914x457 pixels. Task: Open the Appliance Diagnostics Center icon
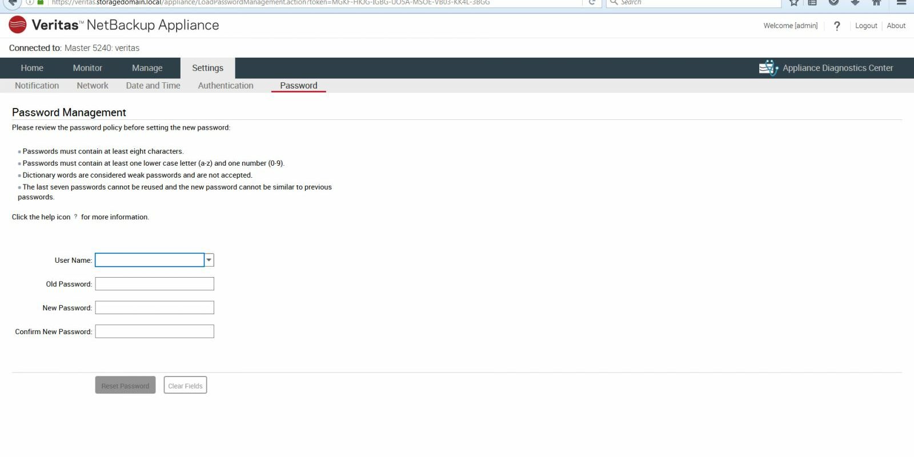click(x=768, y=68)
